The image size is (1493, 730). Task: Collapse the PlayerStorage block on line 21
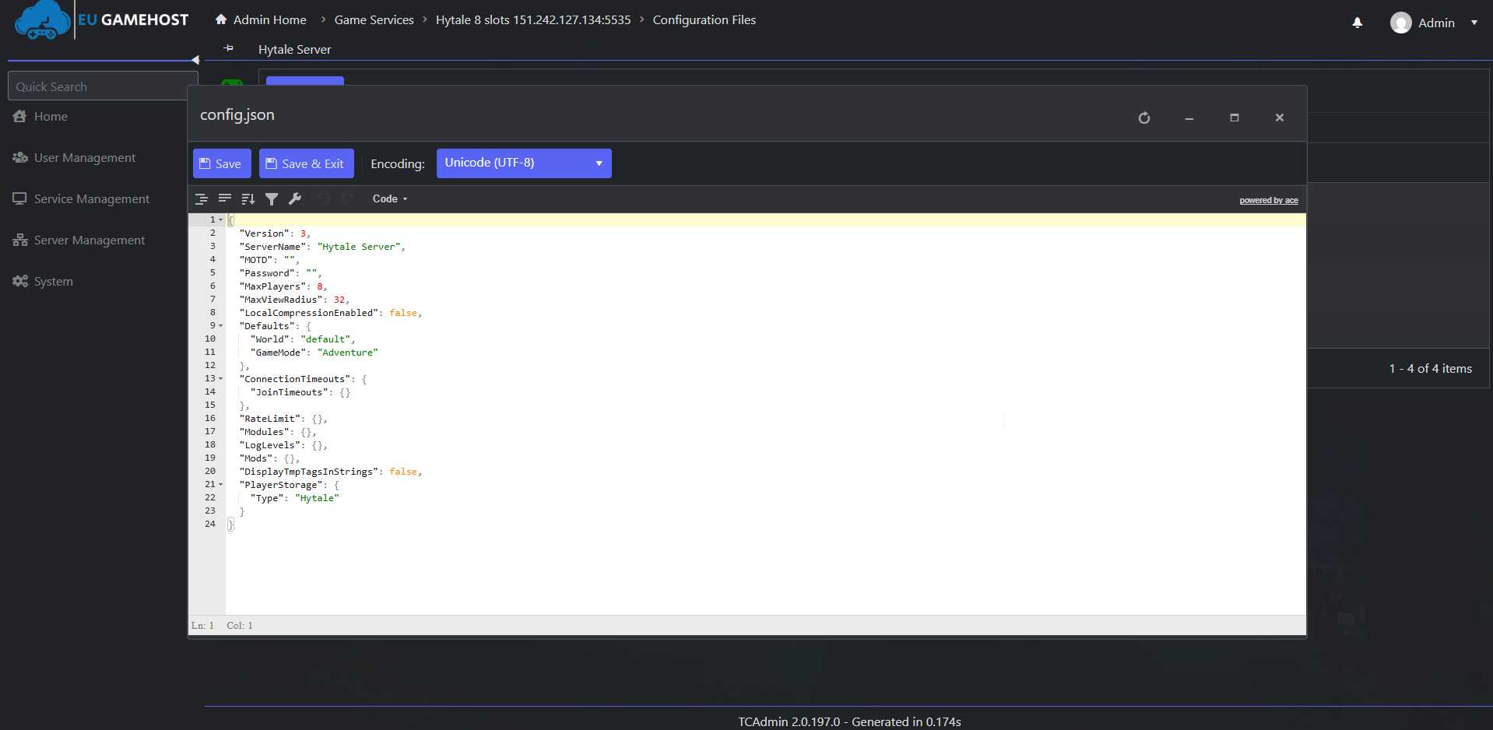point(220,484)
